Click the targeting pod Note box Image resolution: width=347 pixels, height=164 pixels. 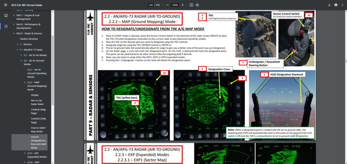[270, 133]
